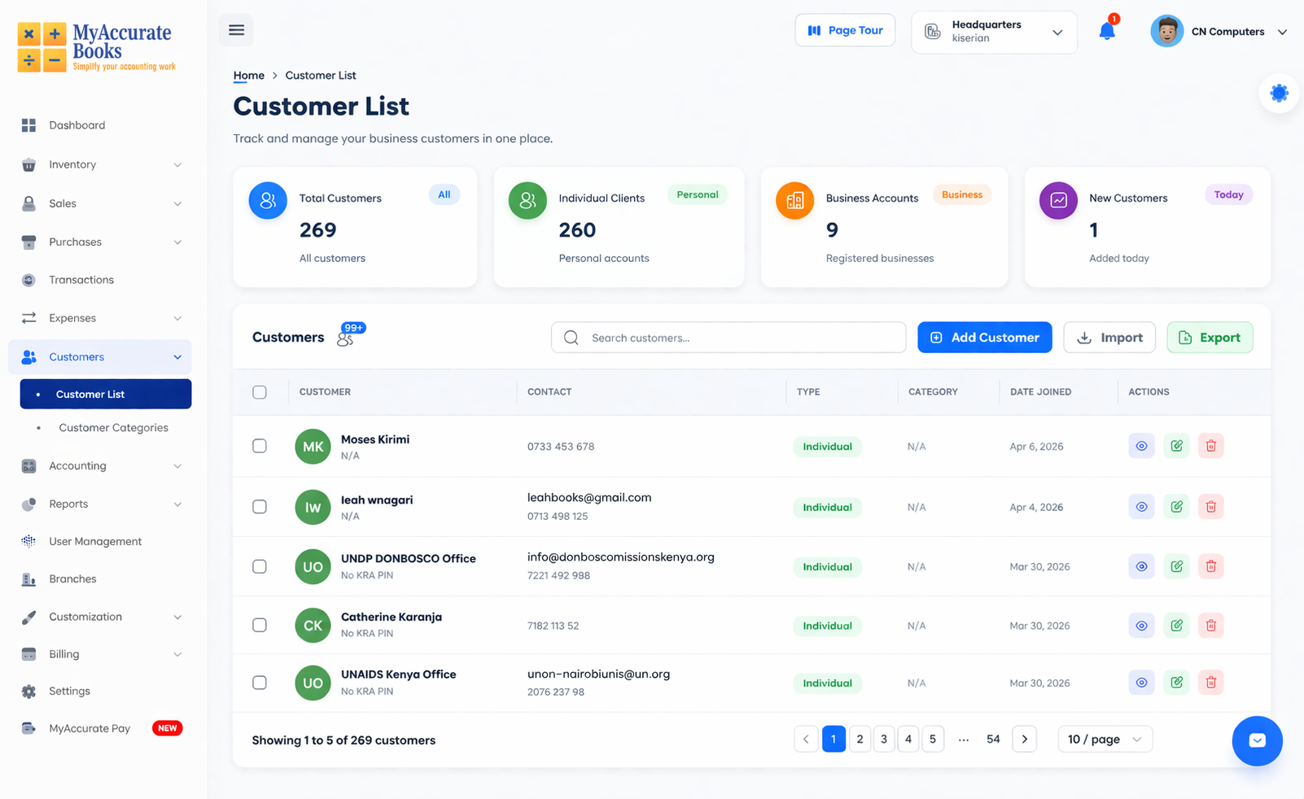
Task: Click the Total Customers card icon
Action: [268, 200]
